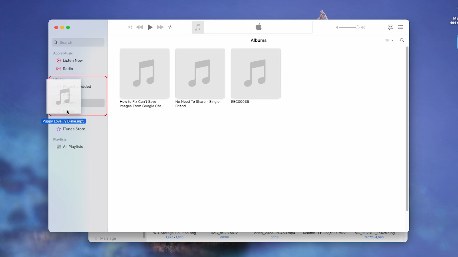
Task: Click the 'REC00038' album title
Action: [x=240, y=102]
